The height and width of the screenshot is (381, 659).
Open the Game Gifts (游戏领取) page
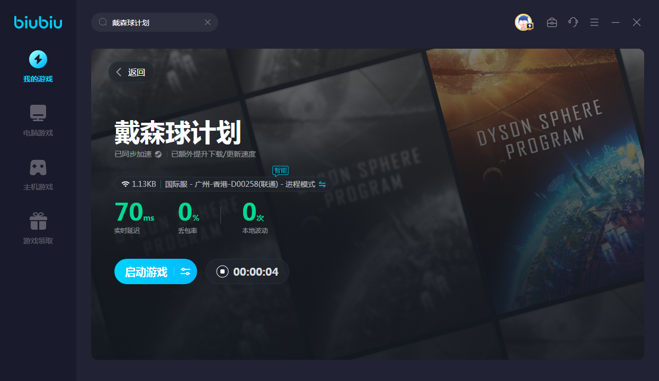point(38,229)
